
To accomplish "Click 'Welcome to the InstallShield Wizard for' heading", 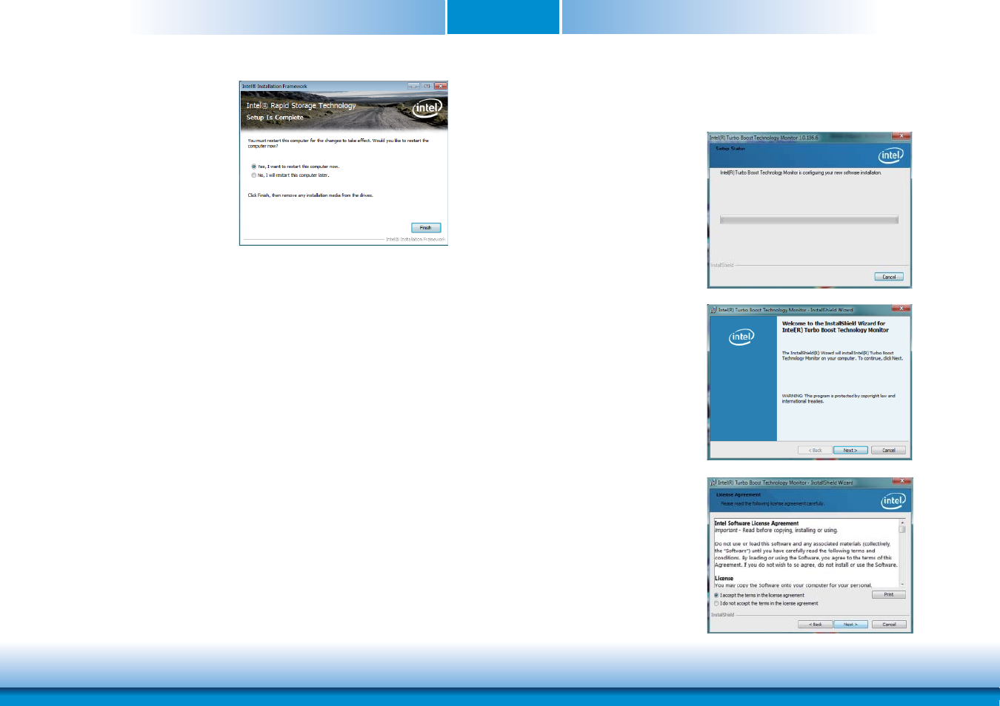I will pos(833,323).
